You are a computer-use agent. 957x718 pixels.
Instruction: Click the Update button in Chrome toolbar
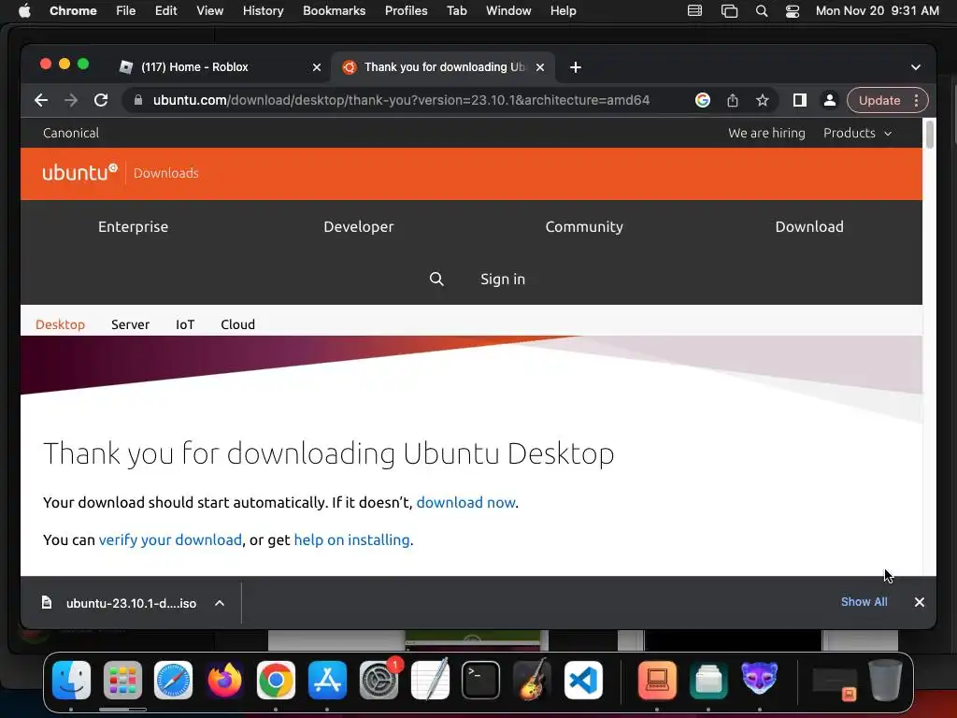click(x=879, y=100)
